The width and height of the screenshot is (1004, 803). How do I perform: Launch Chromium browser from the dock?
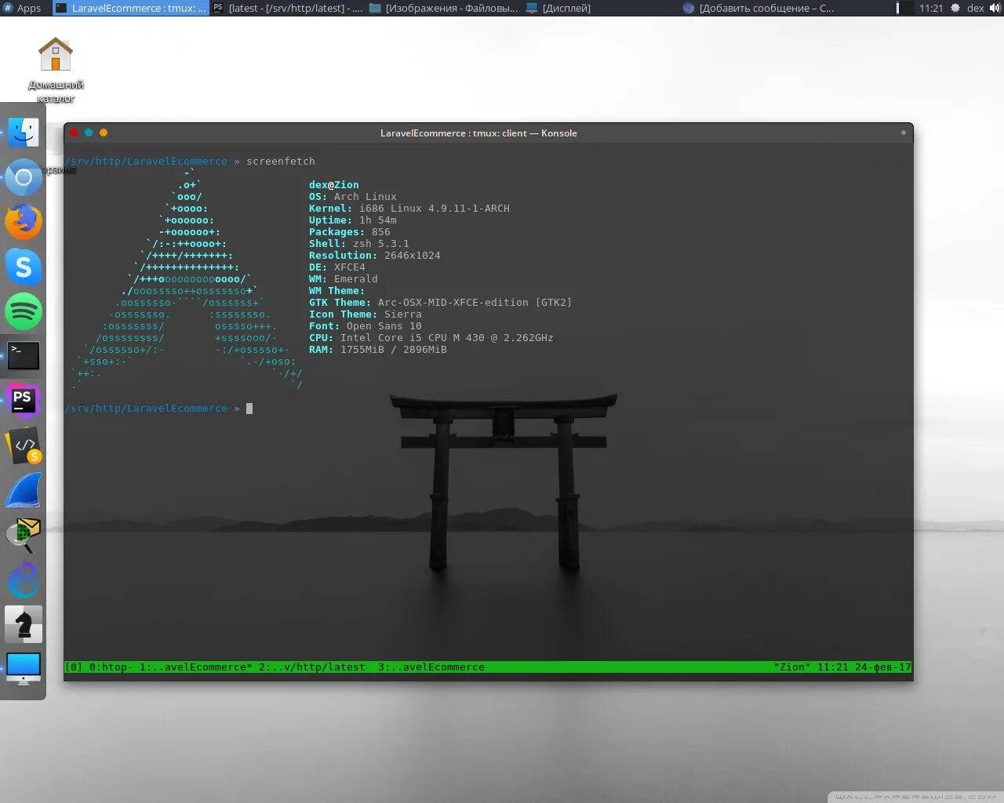click(24, 177)
